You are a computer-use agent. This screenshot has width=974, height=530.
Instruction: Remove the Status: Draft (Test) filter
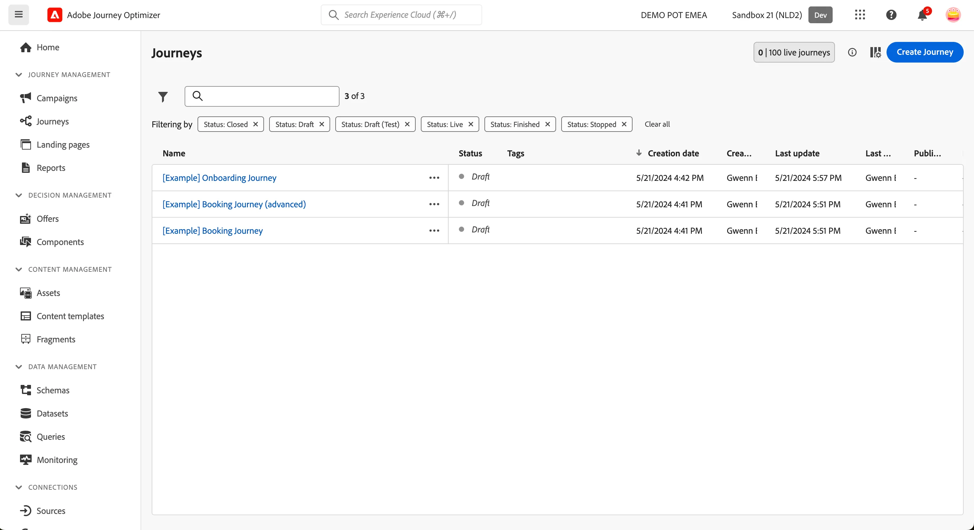[407, 124]
